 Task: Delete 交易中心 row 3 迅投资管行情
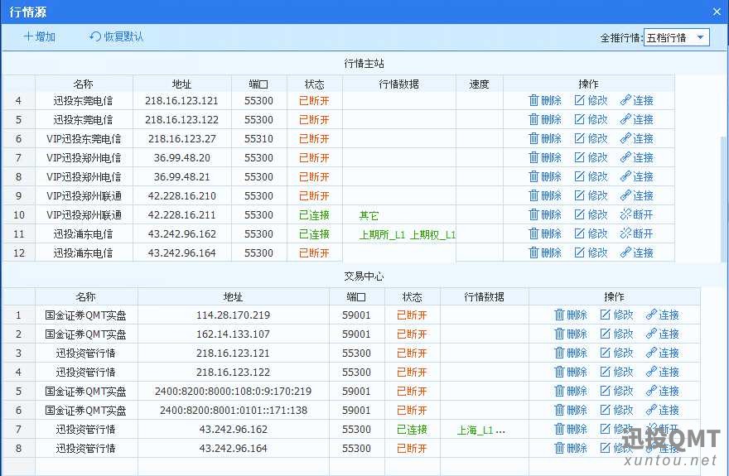(x=571, y=353)
